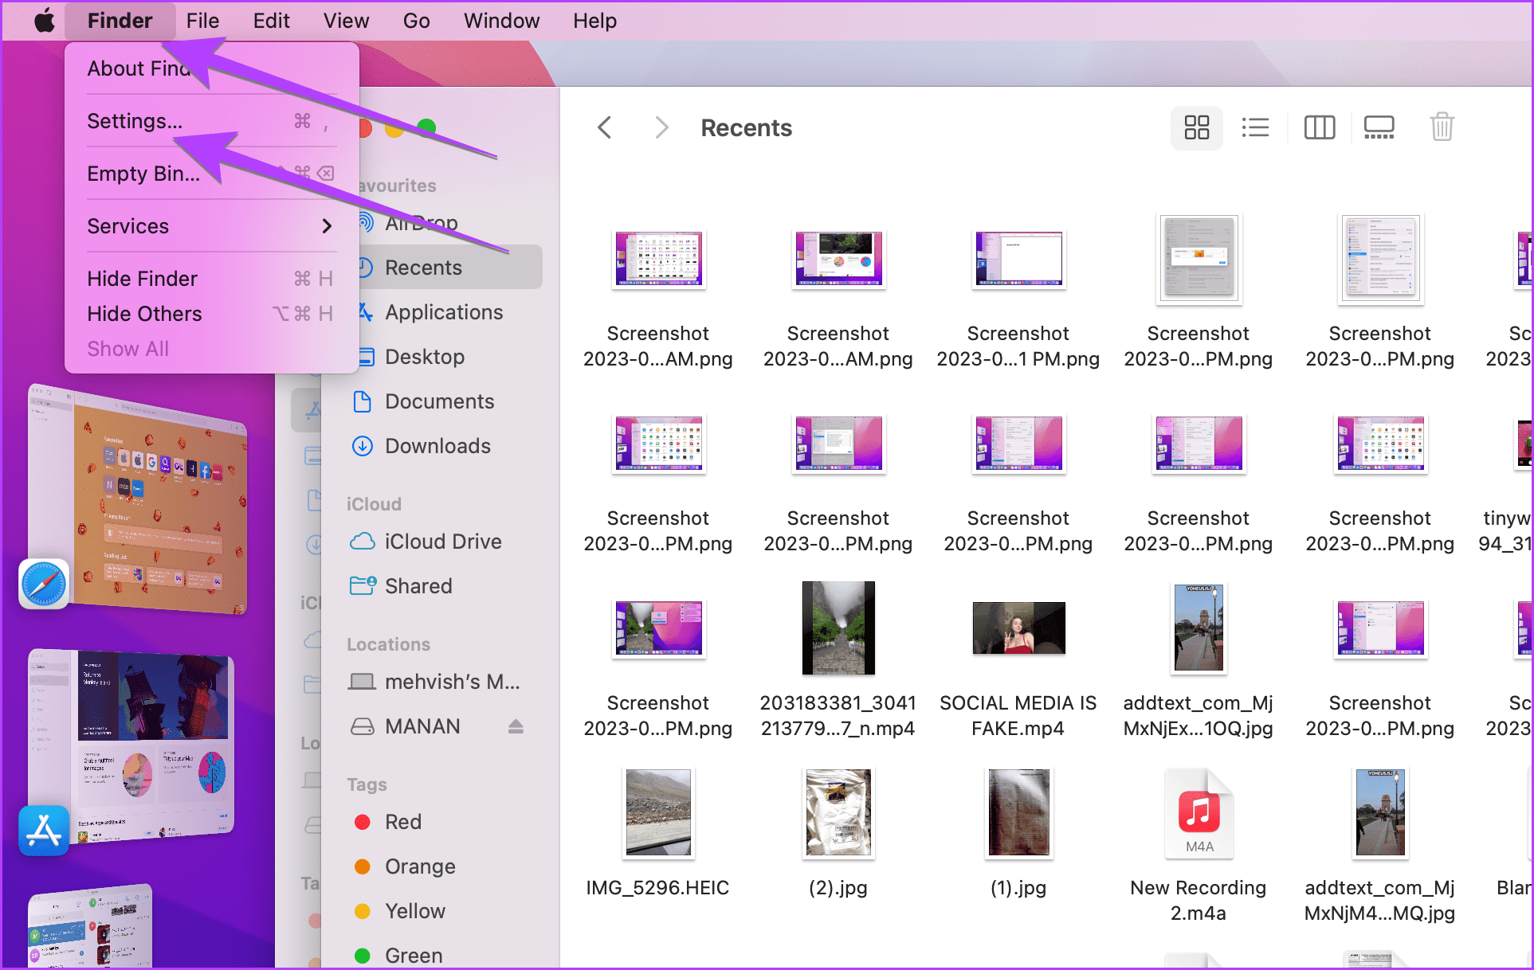Eject the MANAN drive
This screenshot has height=970, width=1534.
point(516,726)
